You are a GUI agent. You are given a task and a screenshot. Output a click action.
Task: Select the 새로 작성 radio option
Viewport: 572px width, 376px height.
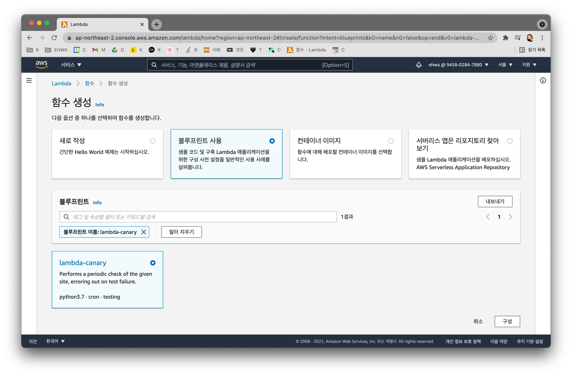152,141
